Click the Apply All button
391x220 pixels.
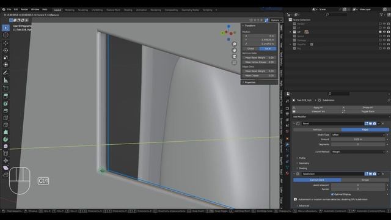click(x=317, y=108)
